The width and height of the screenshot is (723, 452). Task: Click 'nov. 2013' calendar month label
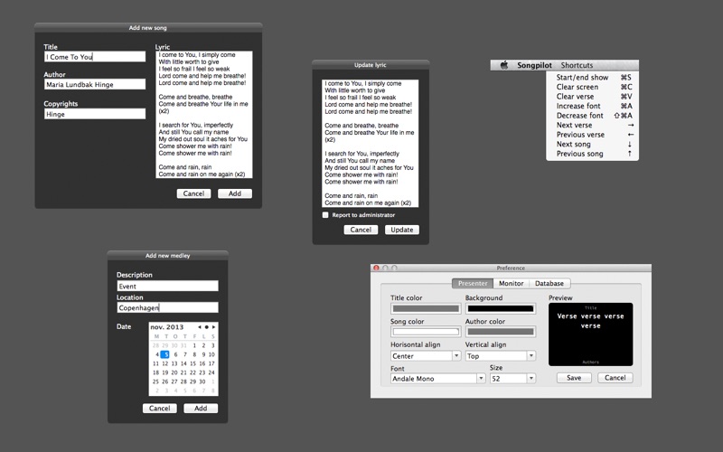click(x=167, y=327)
